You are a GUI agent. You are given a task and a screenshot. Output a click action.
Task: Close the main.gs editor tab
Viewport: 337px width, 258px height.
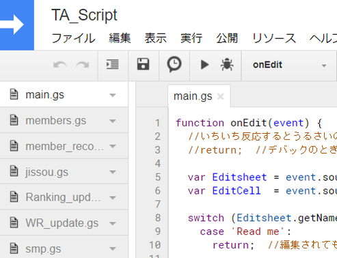pyautogui.click(x=221, y=96)
